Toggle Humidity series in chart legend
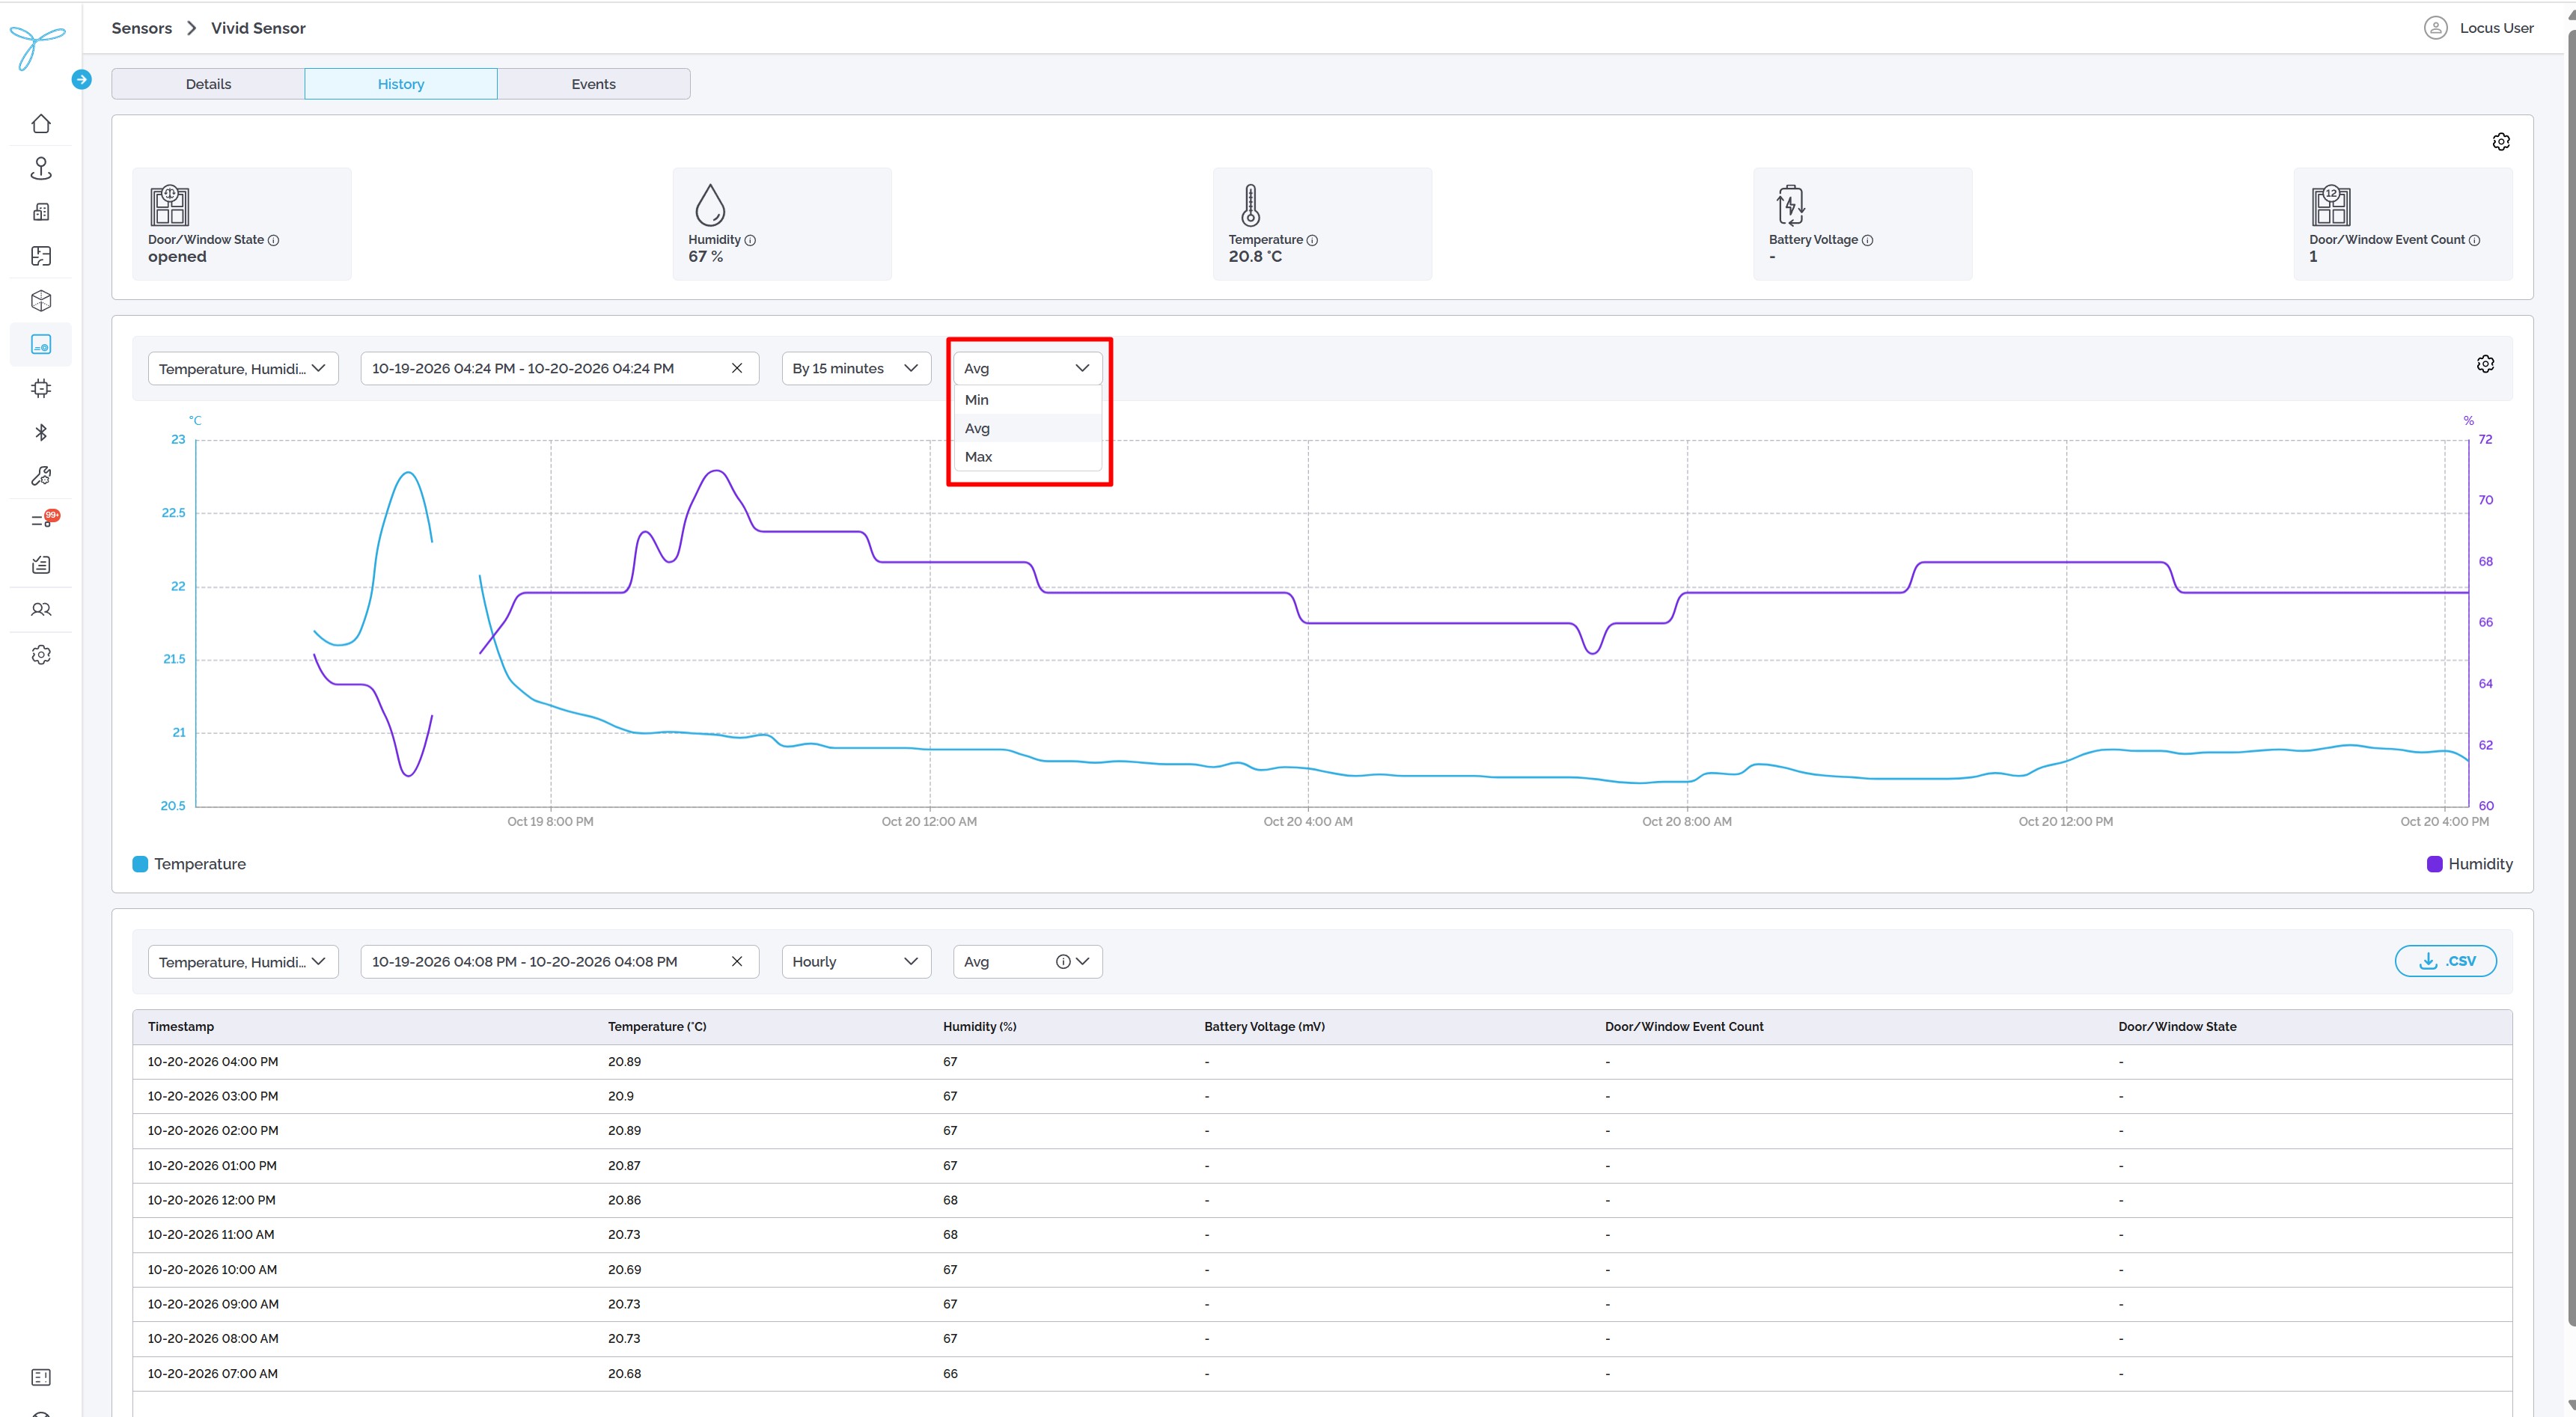 [2470, 864]
